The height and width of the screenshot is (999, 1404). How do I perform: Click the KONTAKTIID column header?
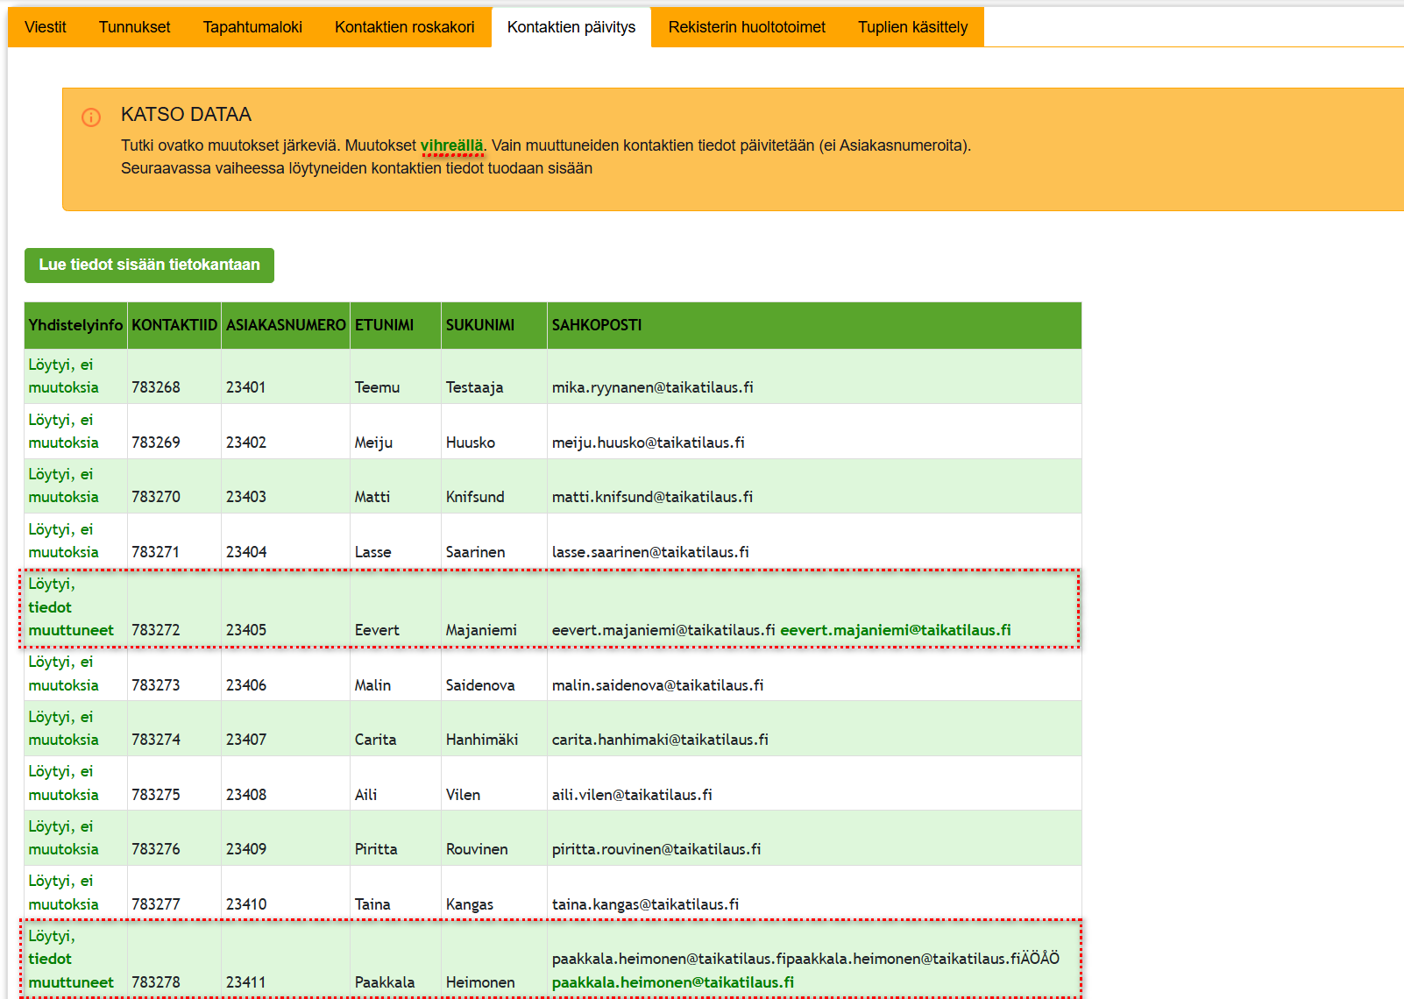[x=174, y=325]
